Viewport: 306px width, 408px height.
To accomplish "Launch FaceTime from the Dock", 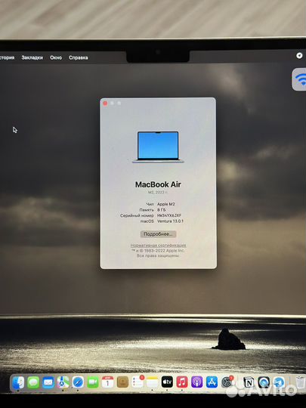I will click(x=93, y=383).
